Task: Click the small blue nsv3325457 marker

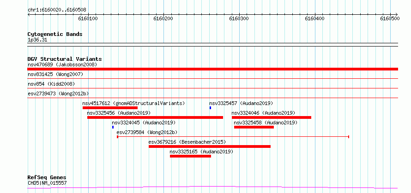Action: click(x=210, y=108)
